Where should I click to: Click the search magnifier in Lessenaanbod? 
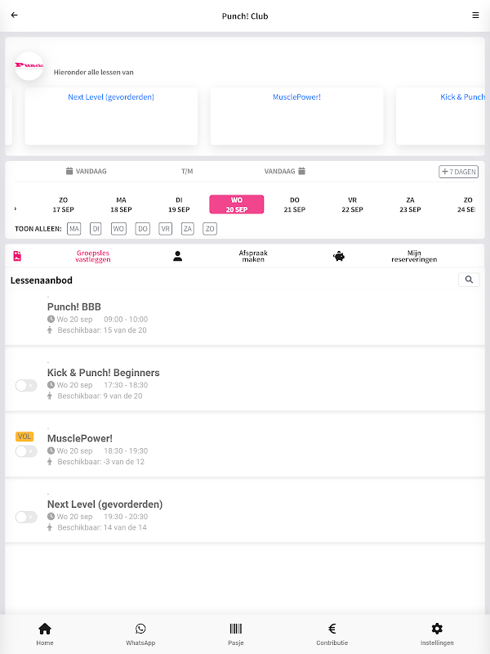click(469, 280)
